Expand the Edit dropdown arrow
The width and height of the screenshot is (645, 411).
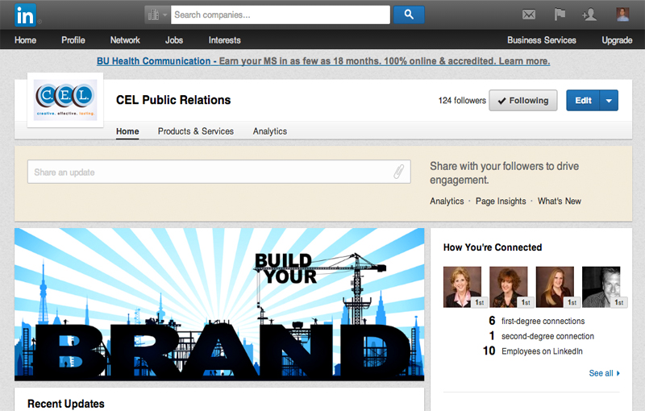click(610, 100)
